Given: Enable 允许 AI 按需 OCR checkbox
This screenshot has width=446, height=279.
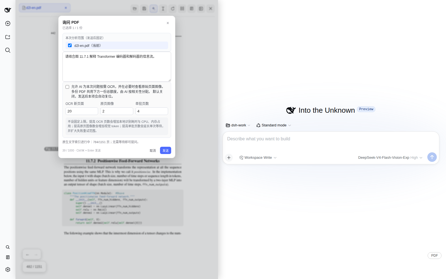Looking at the screenshot, I should coord(67,87).
